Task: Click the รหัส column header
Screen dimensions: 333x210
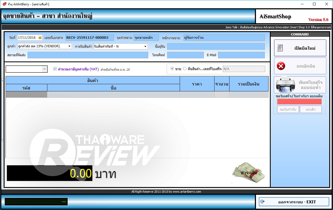Action: coord(26,88)
